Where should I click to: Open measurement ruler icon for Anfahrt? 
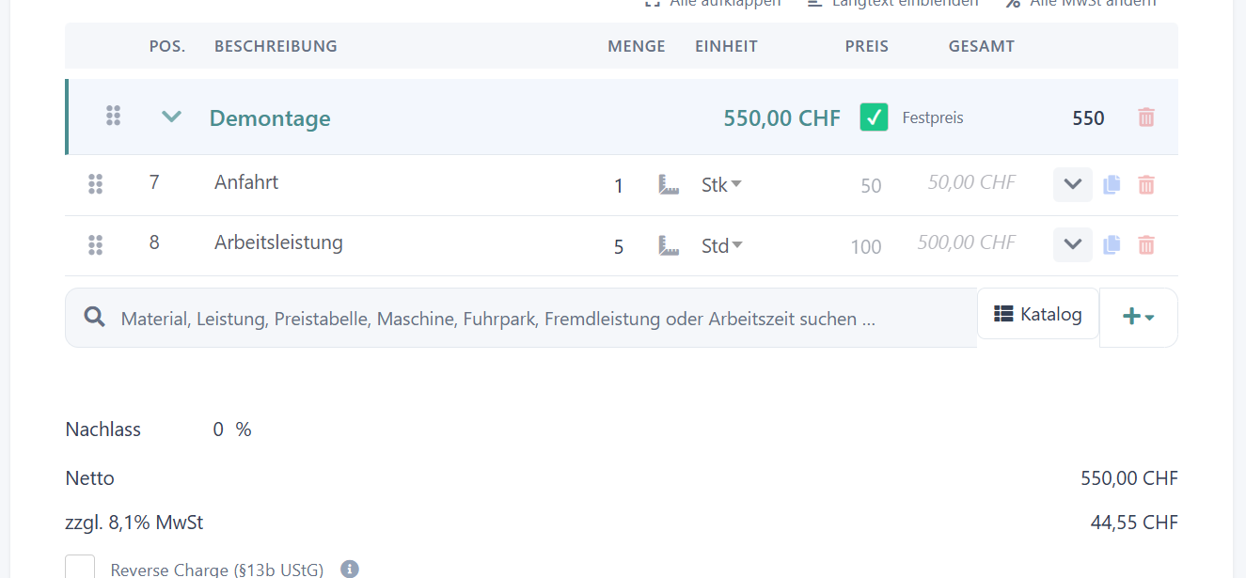tap(669, 185)
